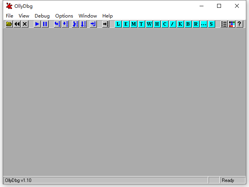Show Source with S button

[x=212, y=24]
